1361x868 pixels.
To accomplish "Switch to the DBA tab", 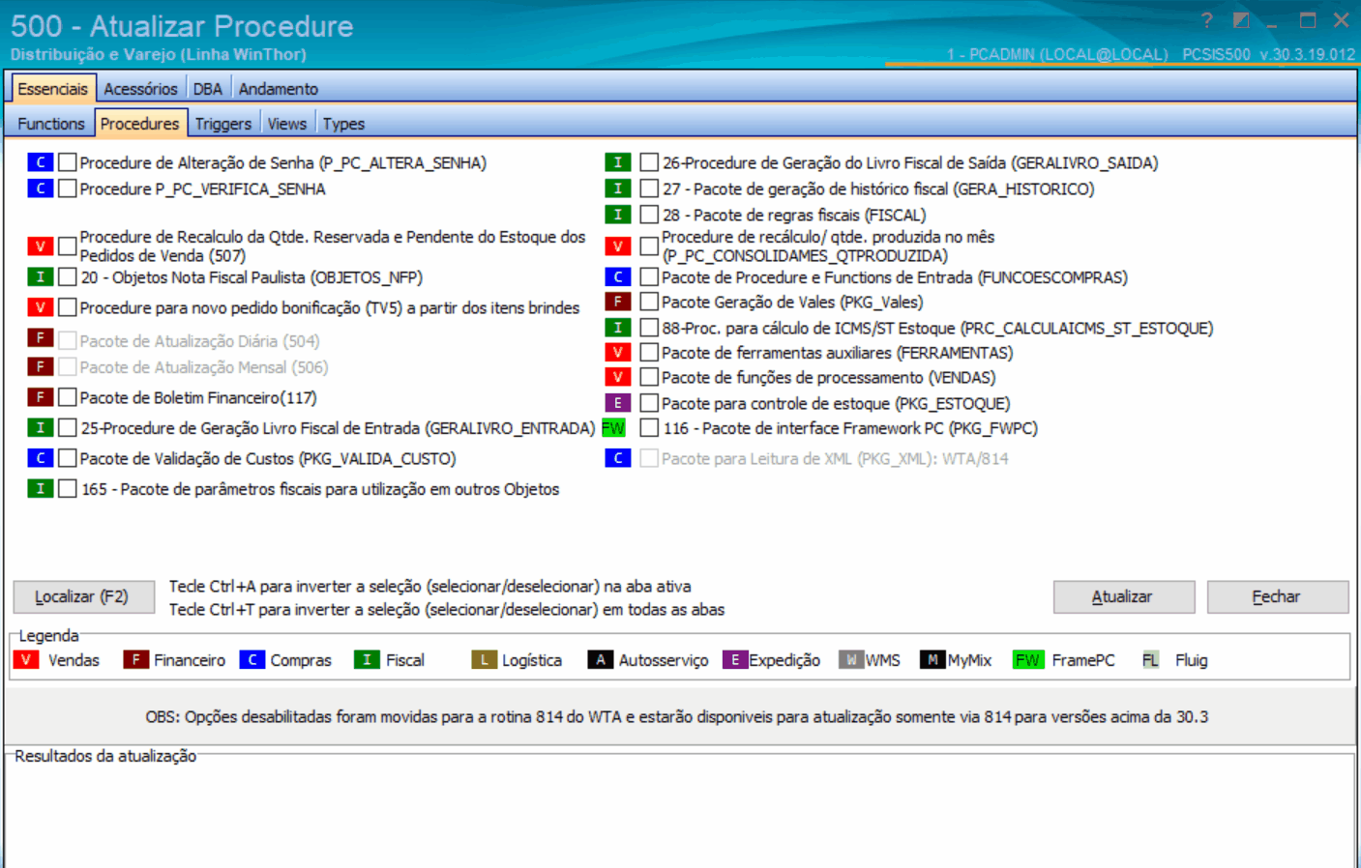I will click(x=208, y=89).
